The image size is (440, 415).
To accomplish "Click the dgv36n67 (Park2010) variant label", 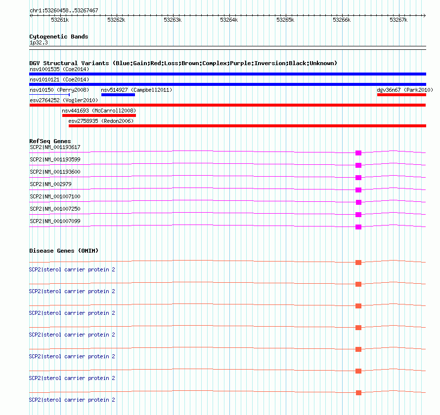I will (405, 90).
